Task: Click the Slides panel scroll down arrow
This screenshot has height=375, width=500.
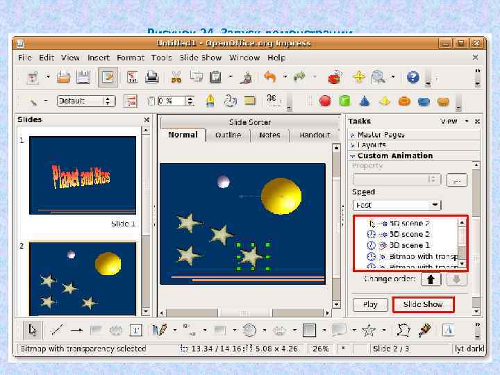Action: pos(146,311)
